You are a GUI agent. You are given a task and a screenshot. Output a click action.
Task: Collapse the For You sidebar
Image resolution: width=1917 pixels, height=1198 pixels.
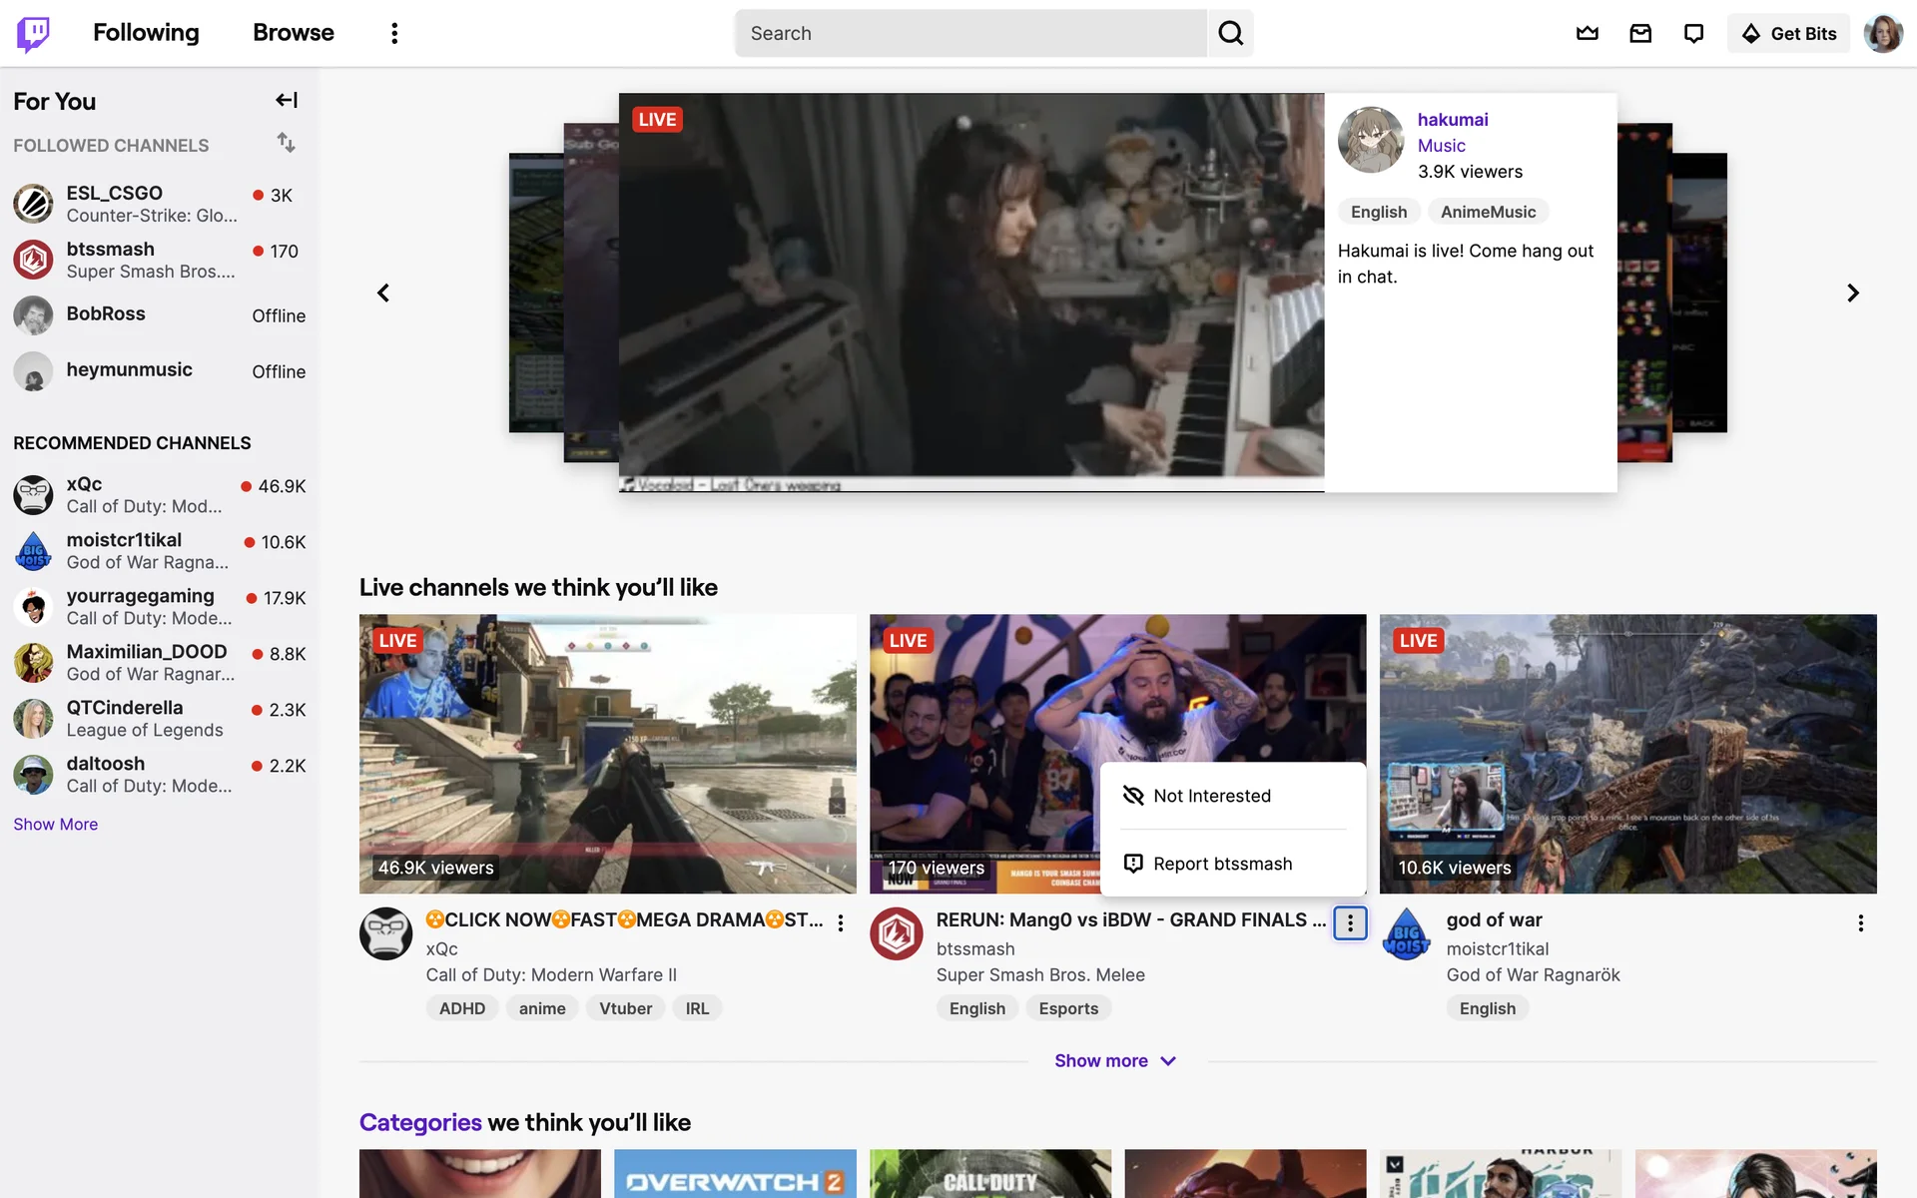(287, 100)
